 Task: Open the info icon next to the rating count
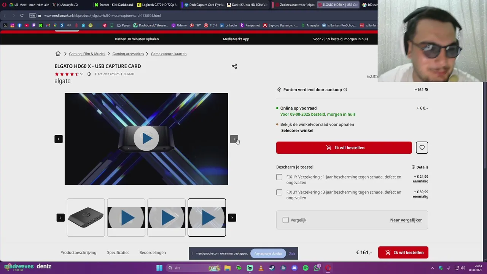click(x=89, y=74)
